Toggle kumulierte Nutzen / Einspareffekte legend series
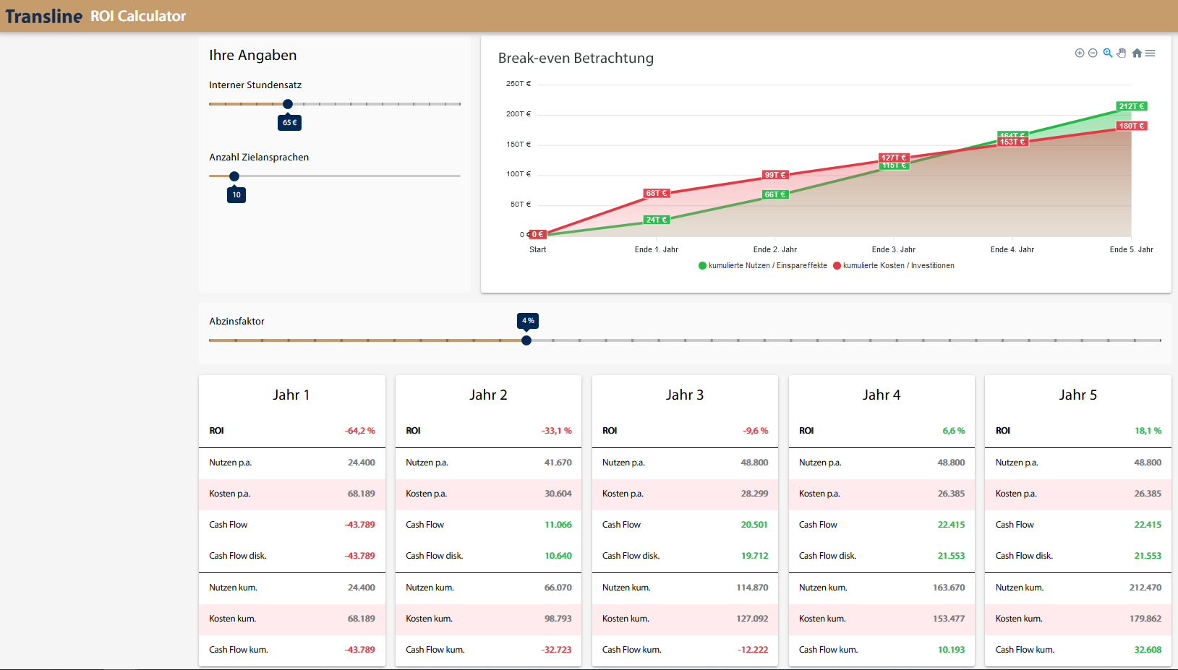1178x670 pixels. pyautogui.click(x=763, y=265)
